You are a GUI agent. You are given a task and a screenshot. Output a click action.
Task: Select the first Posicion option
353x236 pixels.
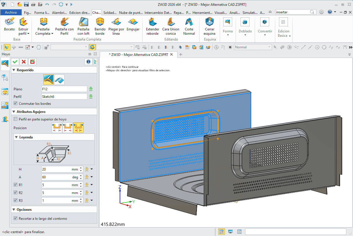57,128
